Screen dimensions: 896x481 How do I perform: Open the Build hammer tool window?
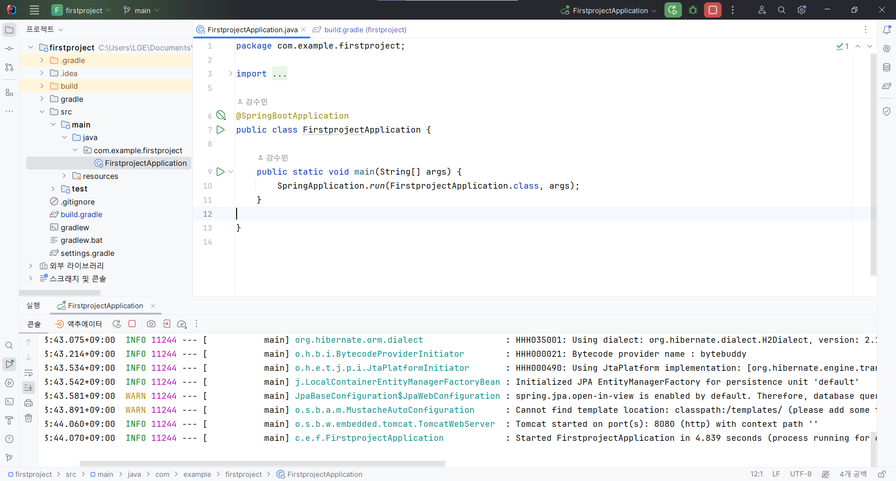(9, 420)
